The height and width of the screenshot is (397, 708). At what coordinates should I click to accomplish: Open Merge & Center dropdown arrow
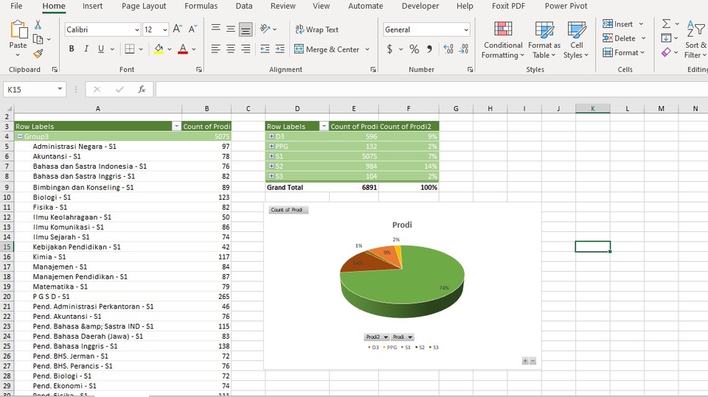click(367, 49)
